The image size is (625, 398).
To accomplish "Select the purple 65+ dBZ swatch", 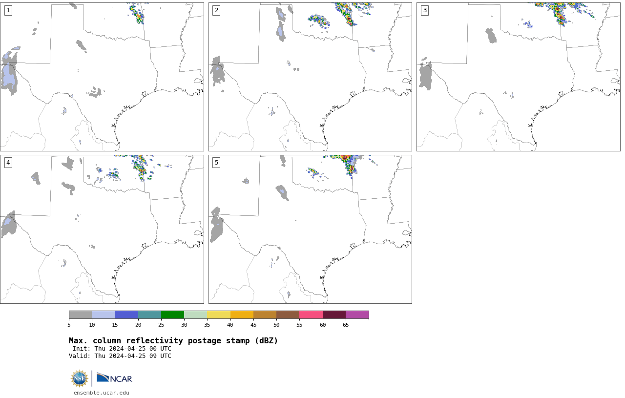I will (x=357, y=314).
